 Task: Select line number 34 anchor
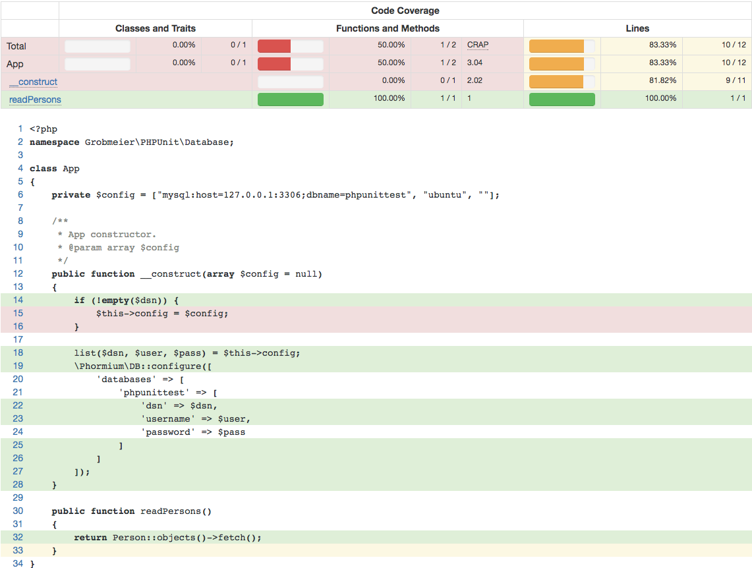18,563
